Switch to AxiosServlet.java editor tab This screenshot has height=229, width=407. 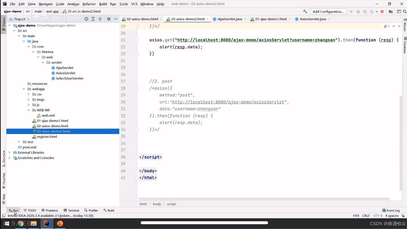click(x=313, y=19)
